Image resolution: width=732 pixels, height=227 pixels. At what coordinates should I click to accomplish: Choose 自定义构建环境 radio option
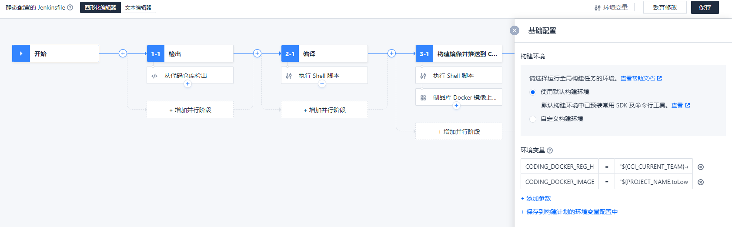pyautogui.click(x=533, y=119)
